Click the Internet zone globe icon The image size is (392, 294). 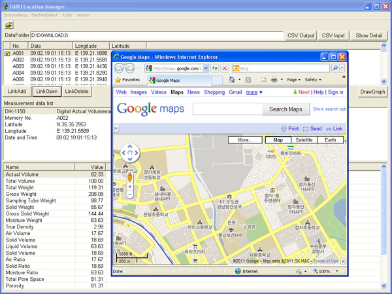[238, 271]
